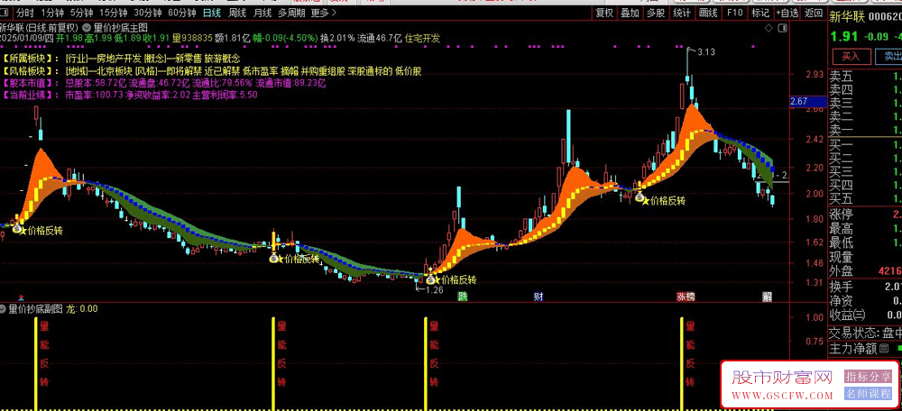Click the 3.13 high price label
Image resolution: width=902 pixels, height=411 pixels.
(706, 52)
